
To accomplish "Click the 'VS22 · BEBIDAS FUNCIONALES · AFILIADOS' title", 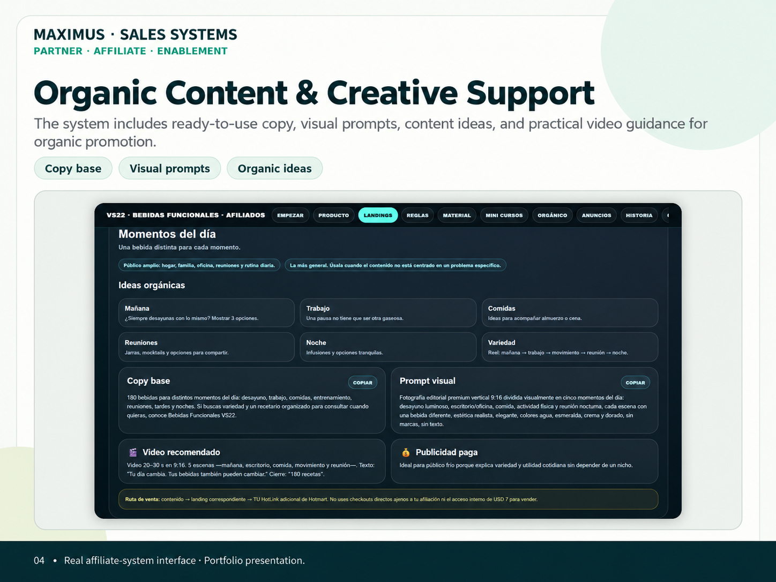I will click(x=185, y=215).
